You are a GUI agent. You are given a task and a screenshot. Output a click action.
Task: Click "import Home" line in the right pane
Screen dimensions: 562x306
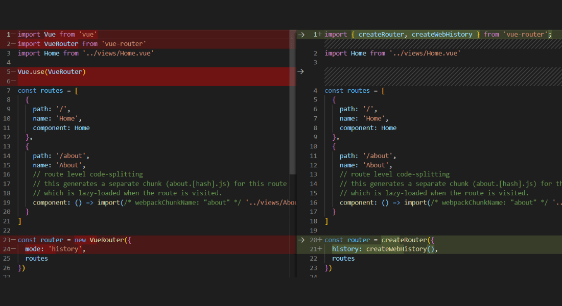[392, 53]
